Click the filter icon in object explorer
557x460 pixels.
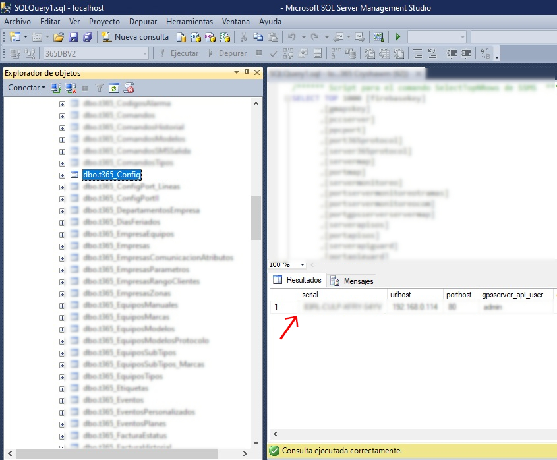[100, 88]
